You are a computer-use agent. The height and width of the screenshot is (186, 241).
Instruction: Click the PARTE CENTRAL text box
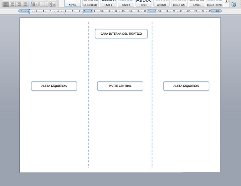120,86
